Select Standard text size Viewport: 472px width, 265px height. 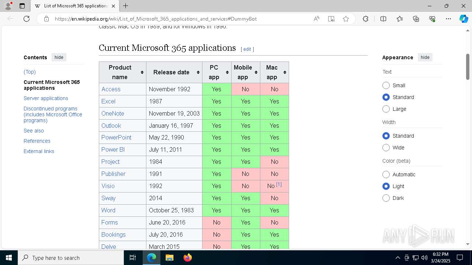(386, 97)
